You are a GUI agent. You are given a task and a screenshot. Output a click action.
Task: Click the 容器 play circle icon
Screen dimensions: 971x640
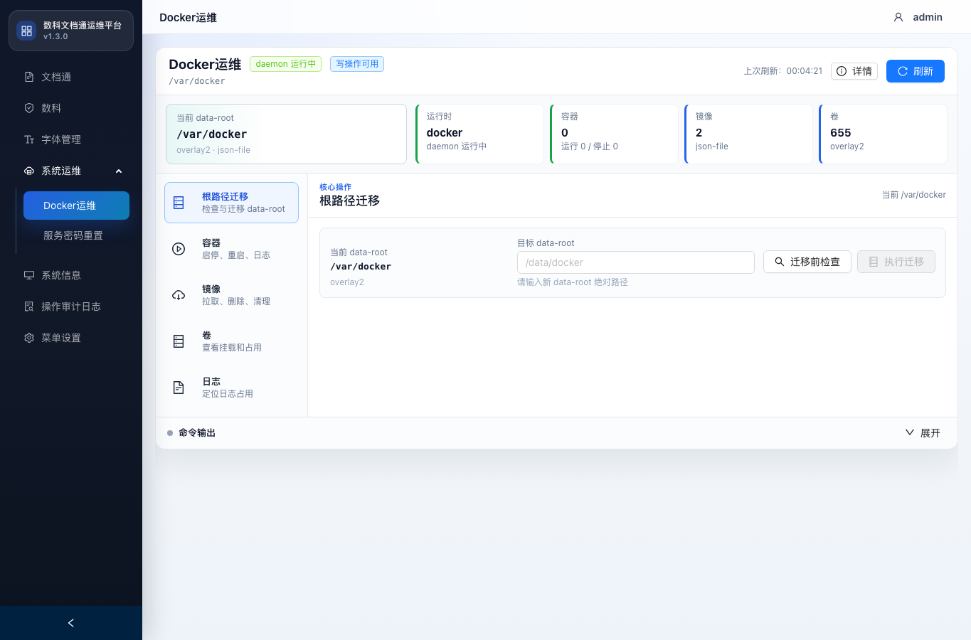click(x=179, y=249)
